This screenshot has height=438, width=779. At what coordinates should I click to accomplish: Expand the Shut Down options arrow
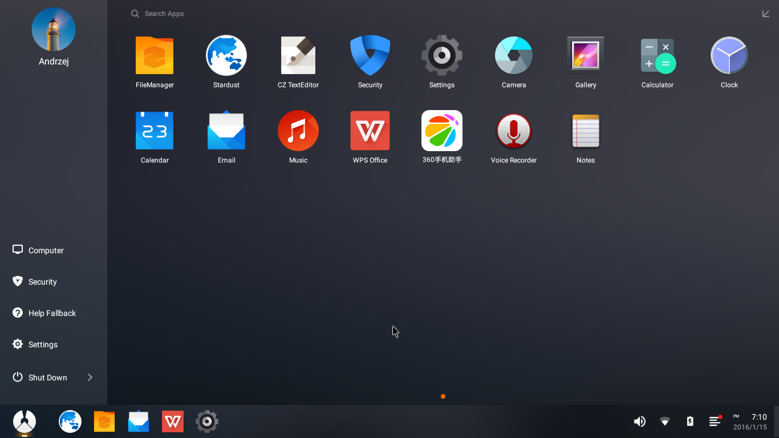pos(90,378)
